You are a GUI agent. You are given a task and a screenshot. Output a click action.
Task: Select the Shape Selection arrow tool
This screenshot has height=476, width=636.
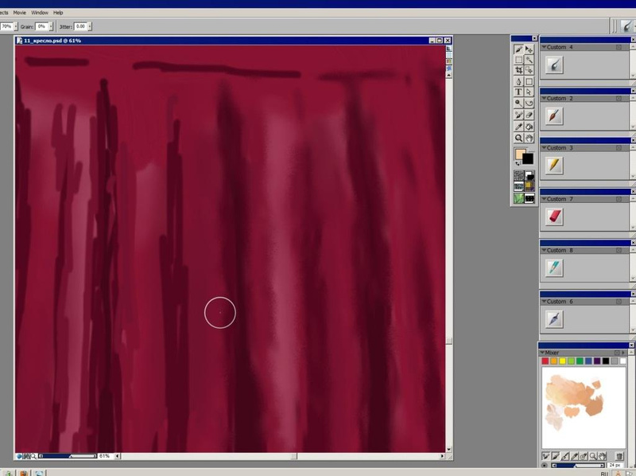529,92
